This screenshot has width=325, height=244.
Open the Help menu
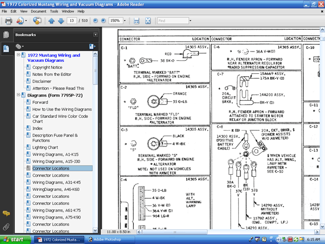81,11
